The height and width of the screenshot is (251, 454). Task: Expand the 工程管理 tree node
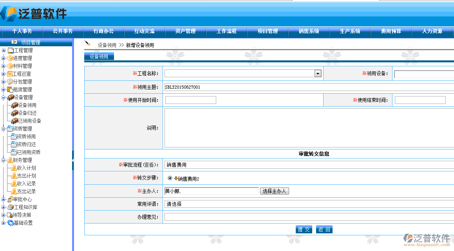(4, 50)
